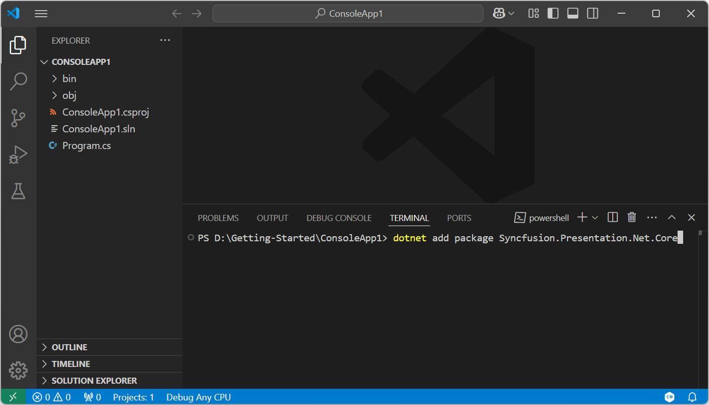Viewport: 709px width, 405px height.
Task: Toggle the primary side bar layout button
Action: (x=553, y=14)
